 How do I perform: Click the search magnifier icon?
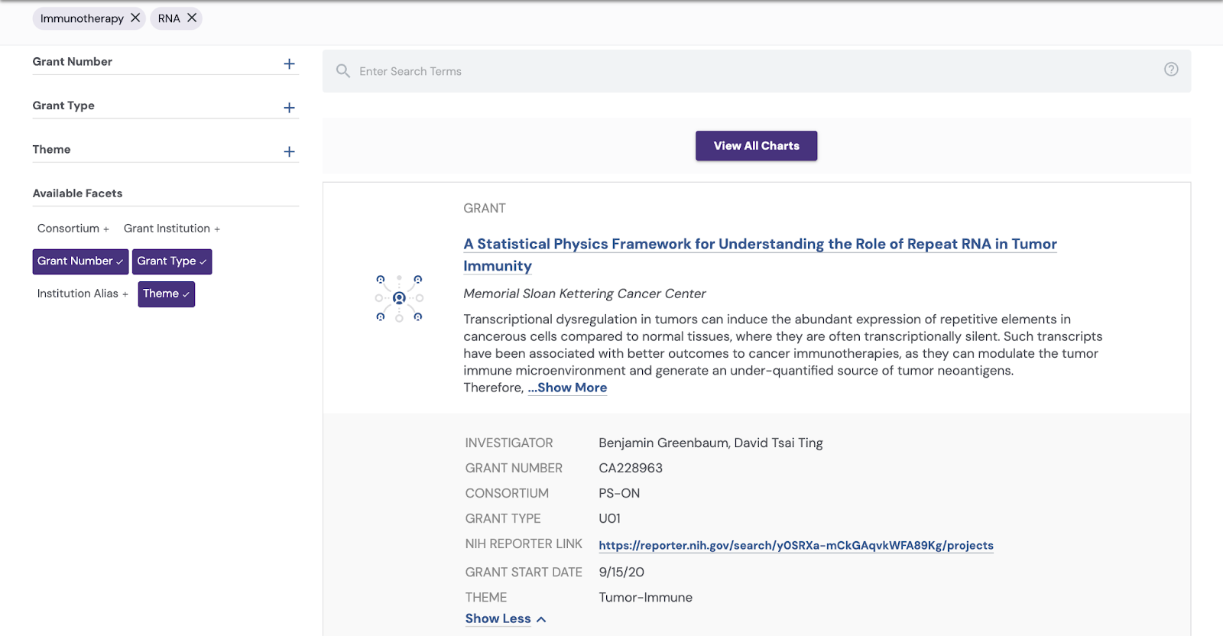pyautogui.click(x=343, y=71)
